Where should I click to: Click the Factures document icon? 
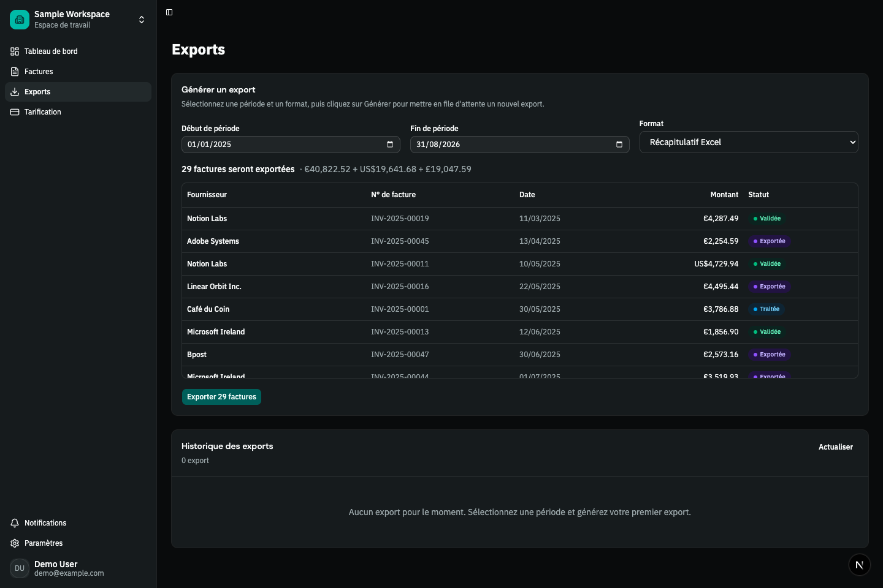click(x=15, y=72)
